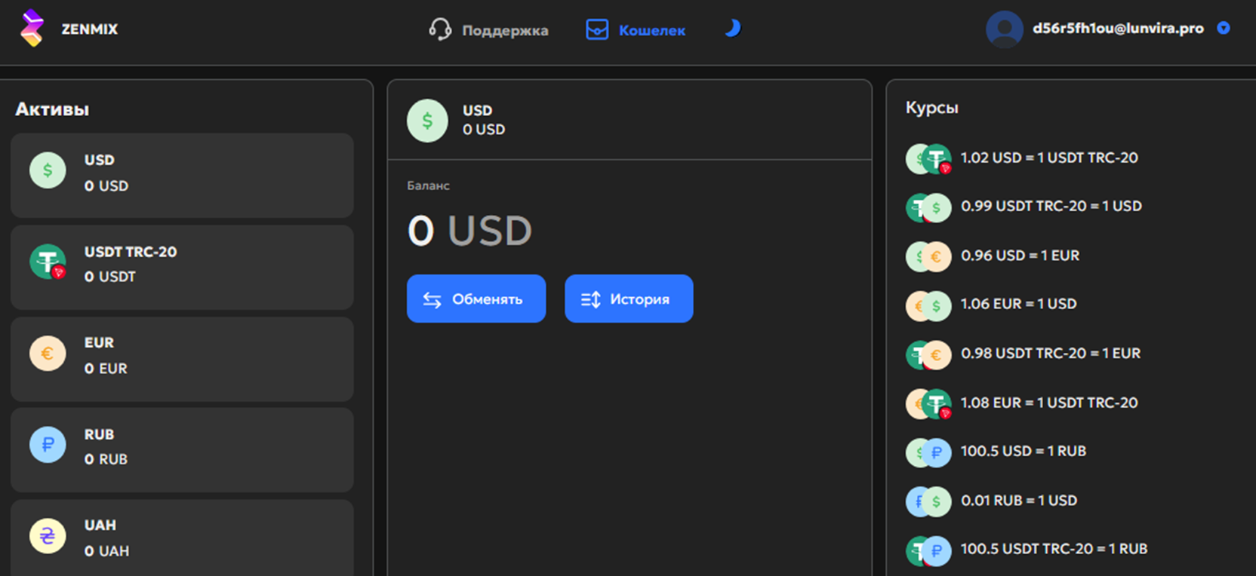Open the Поддержка menu item

(x=505, y=30)
